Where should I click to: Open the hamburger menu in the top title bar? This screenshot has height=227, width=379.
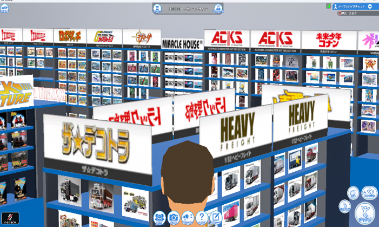pos(157,9)
